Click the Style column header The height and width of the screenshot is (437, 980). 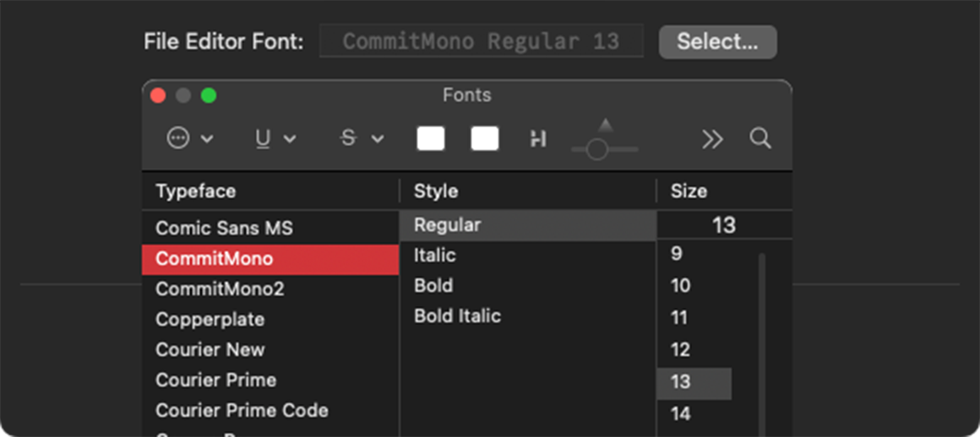click(528, 191)
